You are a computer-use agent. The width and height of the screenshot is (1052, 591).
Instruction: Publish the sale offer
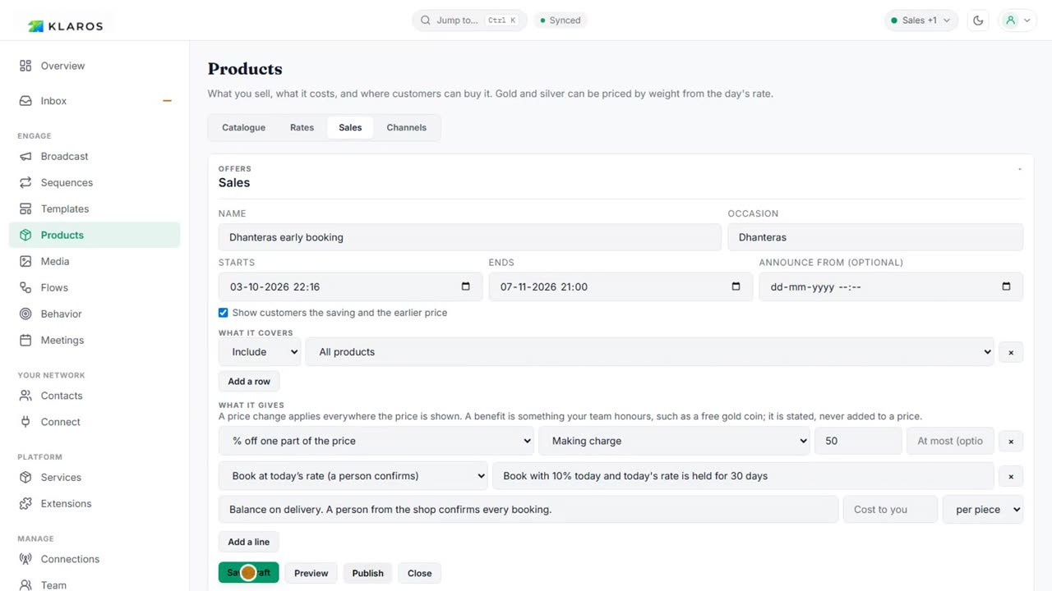pos(368,573)
